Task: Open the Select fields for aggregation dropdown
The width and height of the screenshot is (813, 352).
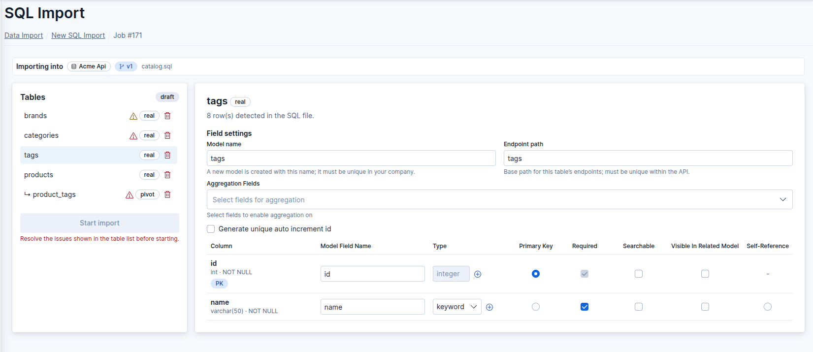Action: (x=499, y=199)
